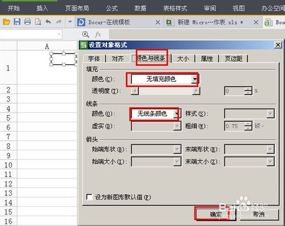285x226 pixels.
Task: Click the 取消 button
Action: click(x=259, y=215)
